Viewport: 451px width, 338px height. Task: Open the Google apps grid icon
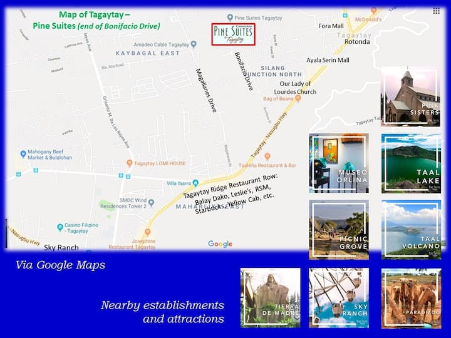tap(436, 11)
